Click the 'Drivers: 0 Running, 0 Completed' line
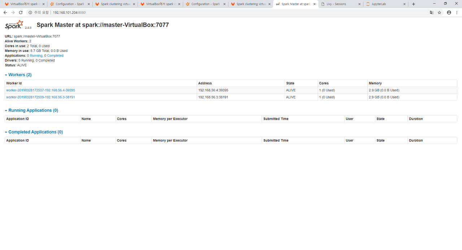 [x=30, y=60]
